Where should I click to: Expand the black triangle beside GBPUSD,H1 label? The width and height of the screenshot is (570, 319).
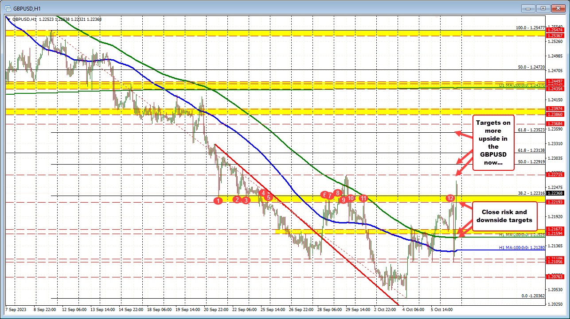8,19
